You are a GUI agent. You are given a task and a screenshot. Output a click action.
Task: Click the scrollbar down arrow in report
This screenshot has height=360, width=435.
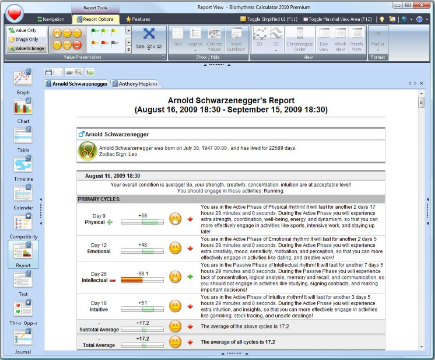pyautogui.click(x=422, y=347)
